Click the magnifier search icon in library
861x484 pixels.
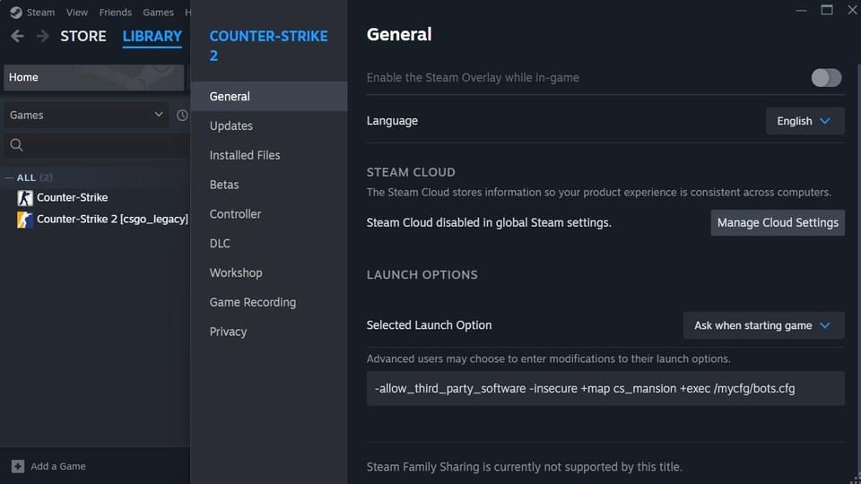pos(16,145)
